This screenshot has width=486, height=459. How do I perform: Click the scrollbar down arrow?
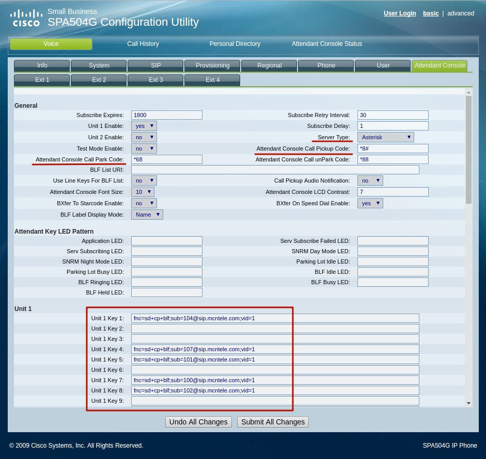click(468, 403)
